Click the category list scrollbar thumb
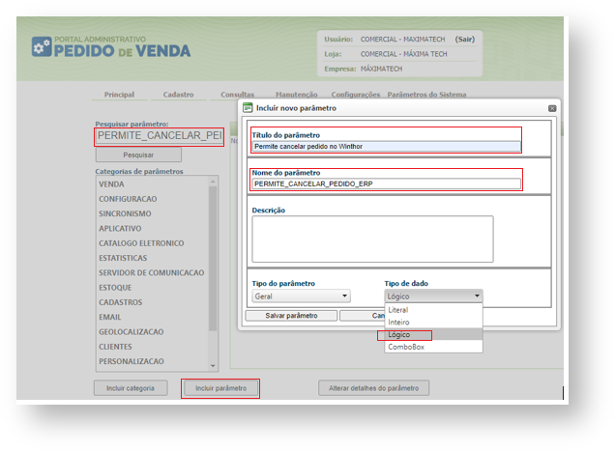Screen dimensions: 615x451 pos(213,259)
